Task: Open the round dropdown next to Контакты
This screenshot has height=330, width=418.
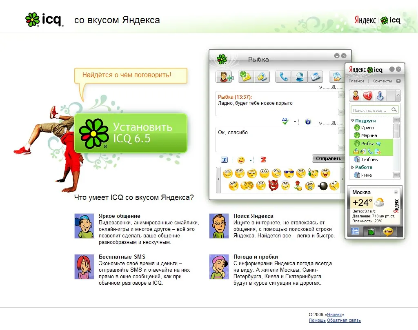Action: point(398,81)
